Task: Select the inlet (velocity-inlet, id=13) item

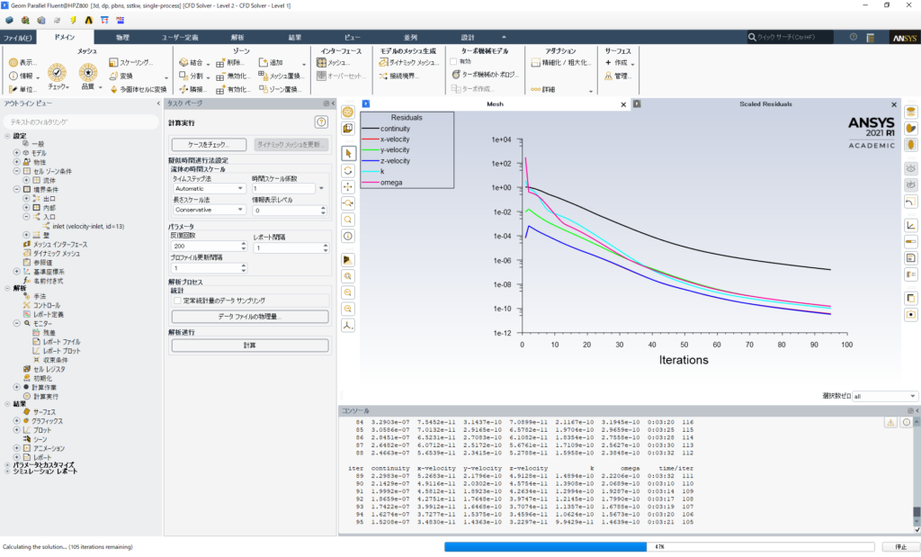Action: 87,226
